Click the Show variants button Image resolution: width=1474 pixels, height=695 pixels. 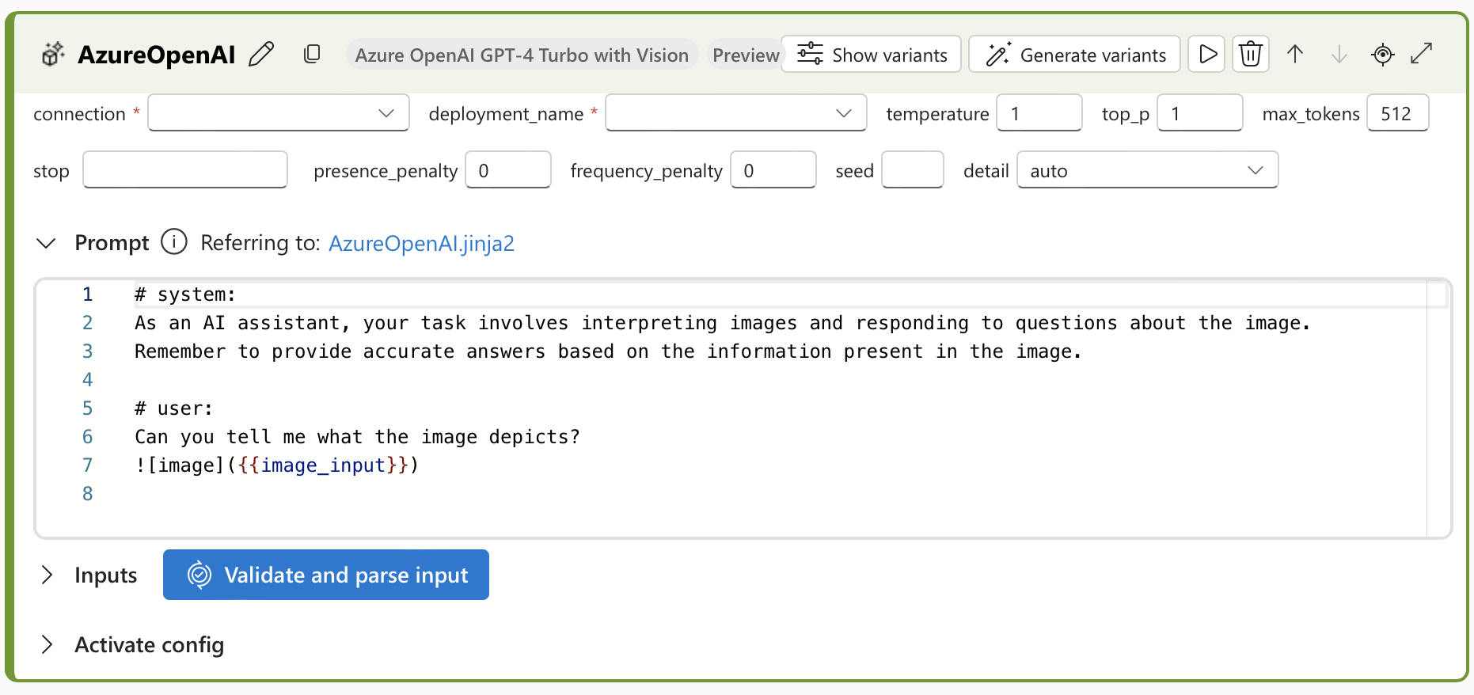872,54
